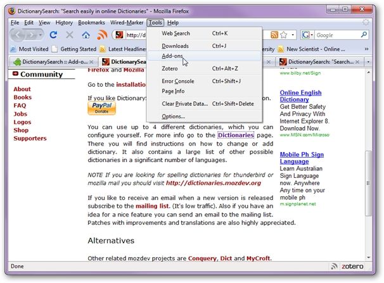Click the Google search input field
Image resolution: width=384 pixels, height=283 pixels.
[338, 35]
